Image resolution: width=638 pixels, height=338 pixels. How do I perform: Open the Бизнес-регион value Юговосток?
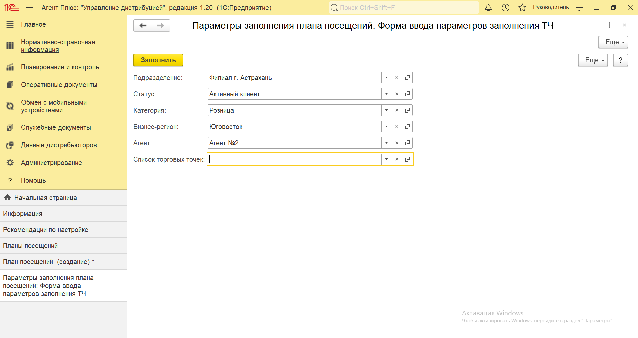click(407, 127)
